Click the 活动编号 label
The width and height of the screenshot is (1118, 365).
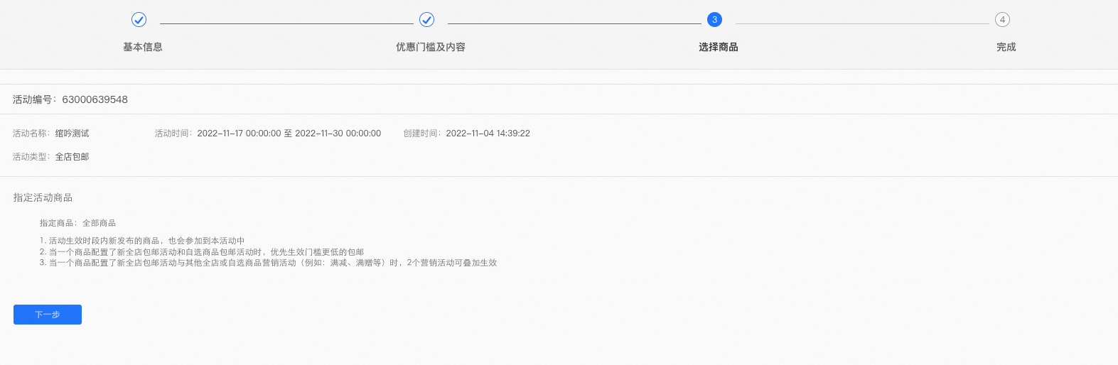click(x=33, y=99)
